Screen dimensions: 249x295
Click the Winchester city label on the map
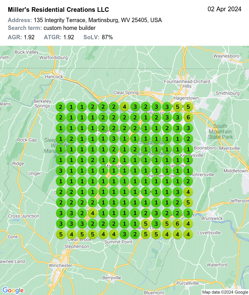click(x=60, y=265)
